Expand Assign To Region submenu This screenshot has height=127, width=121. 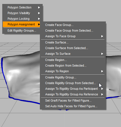[x=73, y=71]
